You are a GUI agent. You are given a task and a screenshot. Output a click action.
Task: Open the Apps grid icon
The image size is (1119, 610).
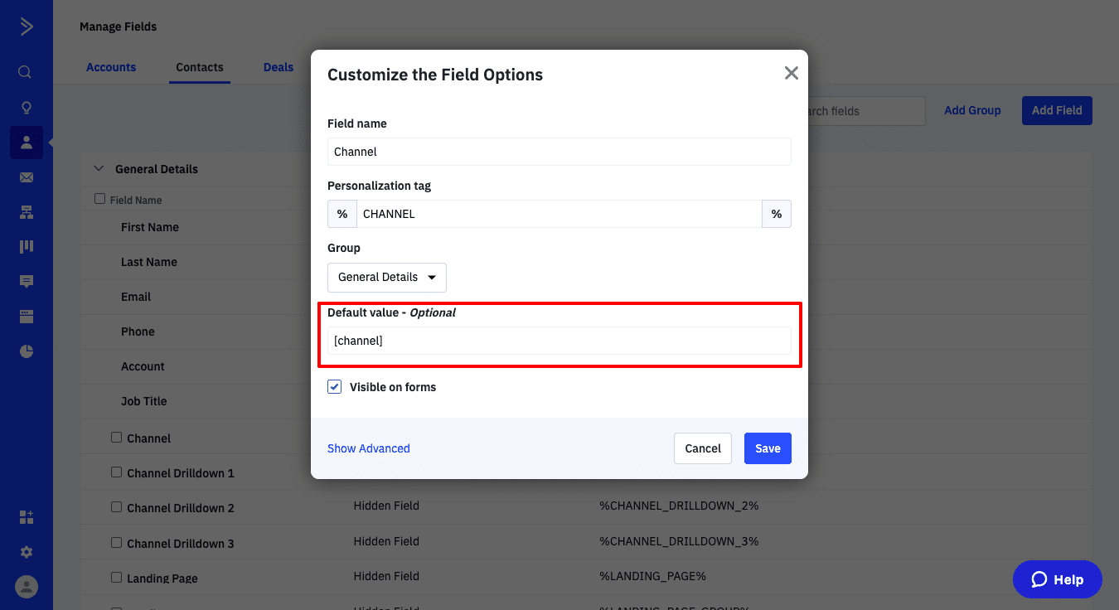point(26,517)
